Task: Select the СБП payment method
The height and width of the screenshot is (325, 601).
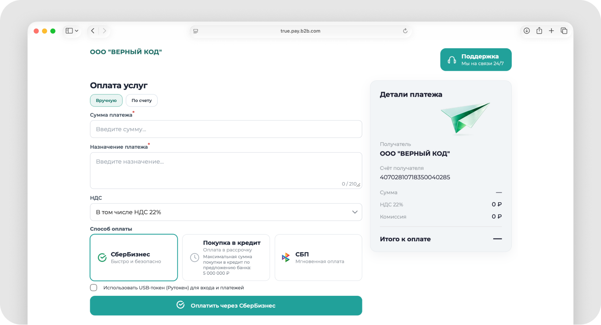Action: [318, 257]
